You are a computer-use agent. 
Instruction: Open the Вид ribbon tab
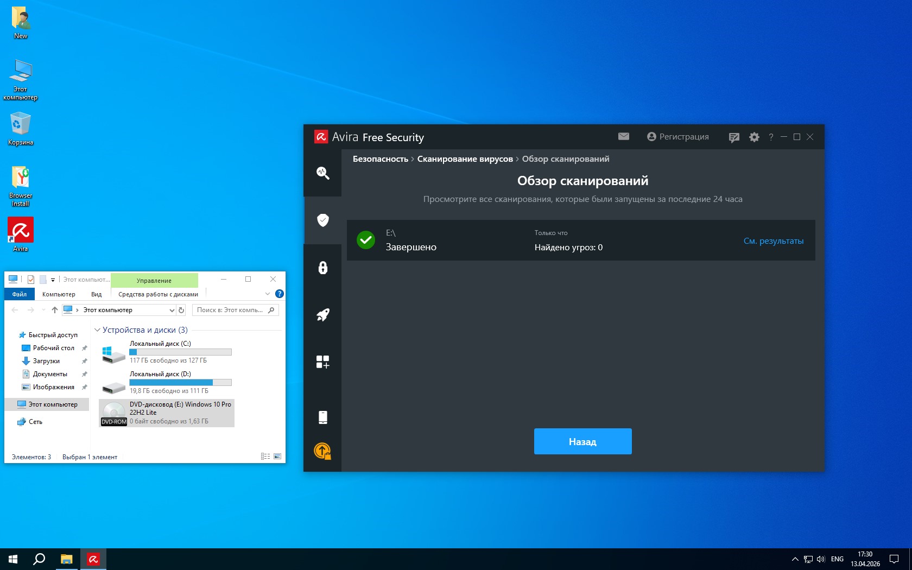96,294
